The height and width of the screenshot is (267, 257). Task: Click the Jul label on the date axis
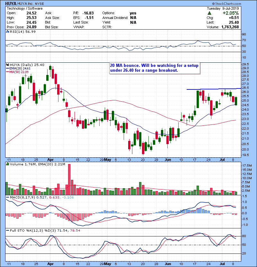[x=221, y=160]
